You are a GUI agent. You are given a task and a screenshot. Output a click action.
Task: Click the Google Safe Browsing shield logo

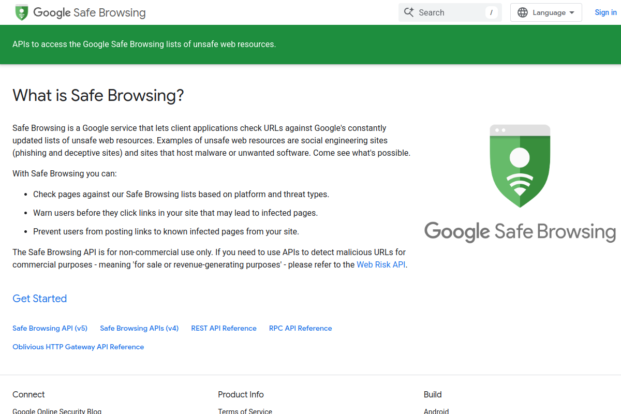[x=22, y=12]
